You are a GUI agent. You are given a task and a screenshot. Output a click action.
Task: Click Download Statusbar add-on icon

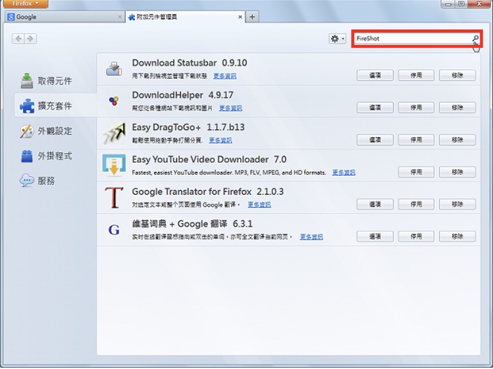click(114, 69)
